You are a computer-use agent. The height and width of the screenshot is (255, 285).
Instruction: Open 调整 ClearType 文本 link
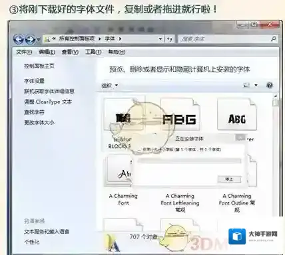click(x=48, y=102)
